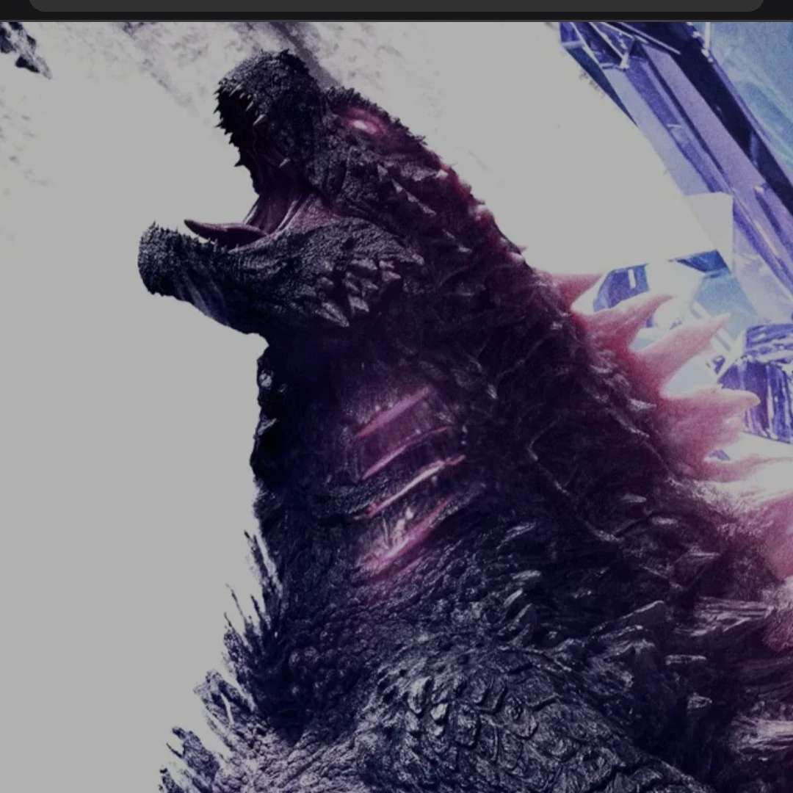Click the small pink spike nearest the head
Image resolution: width=793 pixels, height=793 pixels.
576,286
